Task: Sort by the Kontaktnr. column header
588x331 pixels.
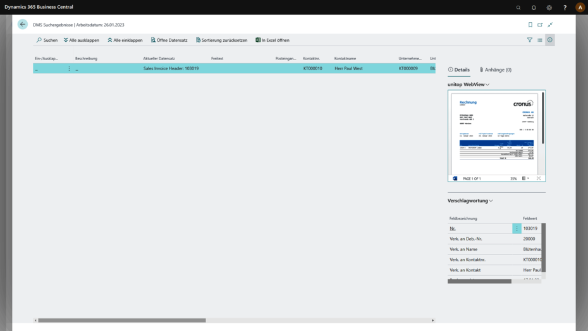Action: (x=312, y=59)
